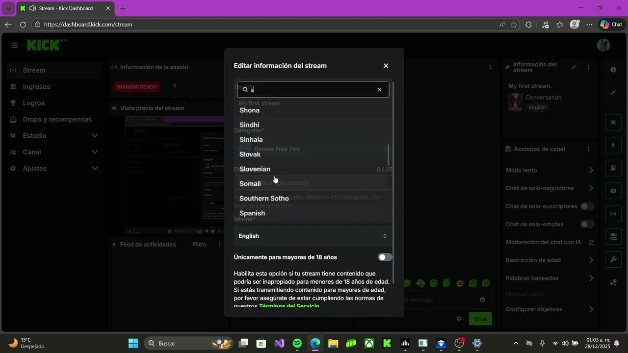Click the info icon in right rail
Image resolution: width=628 pixels, height=353 pixels.
[613, 70]
